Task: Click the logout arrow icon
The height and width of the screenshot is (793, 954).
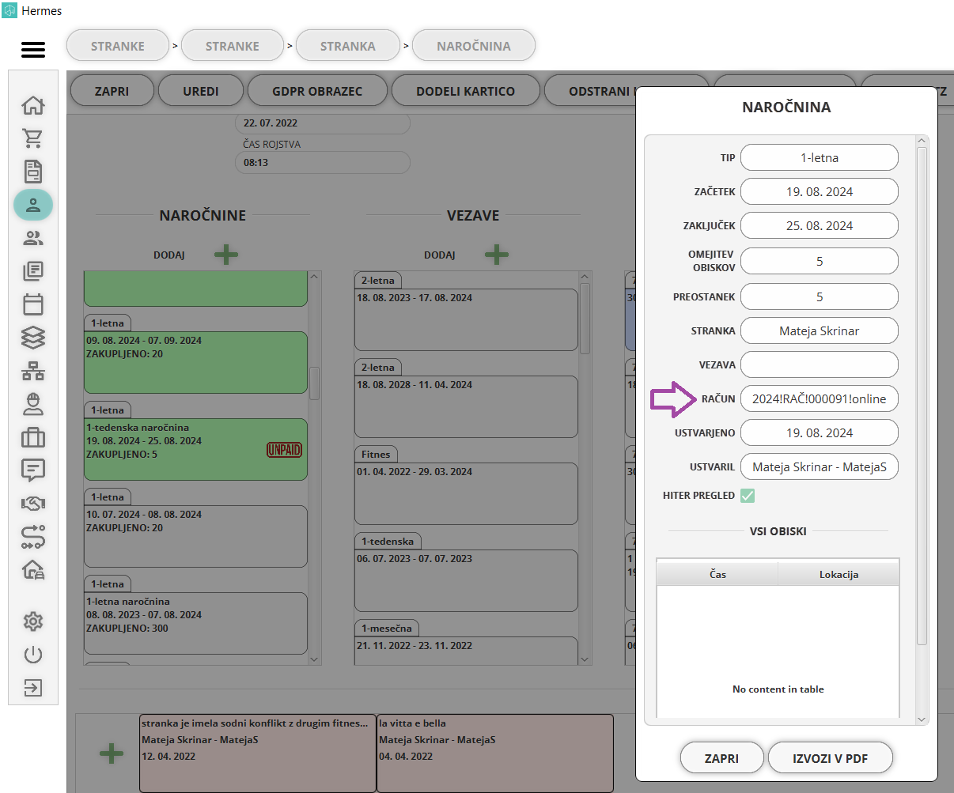Action: (x=33, y=688)
